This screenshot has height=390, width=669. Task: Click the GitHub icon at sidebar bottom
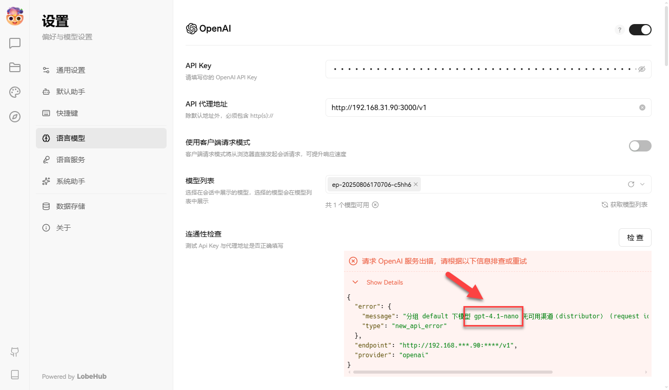[x=14, y=352]
